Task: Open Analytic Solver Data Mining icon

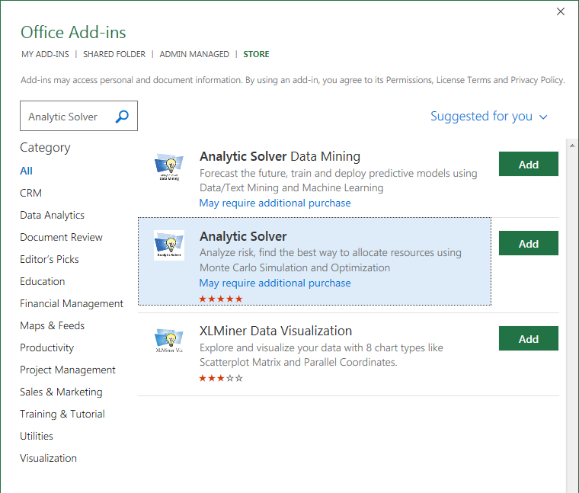Action: 168,168
